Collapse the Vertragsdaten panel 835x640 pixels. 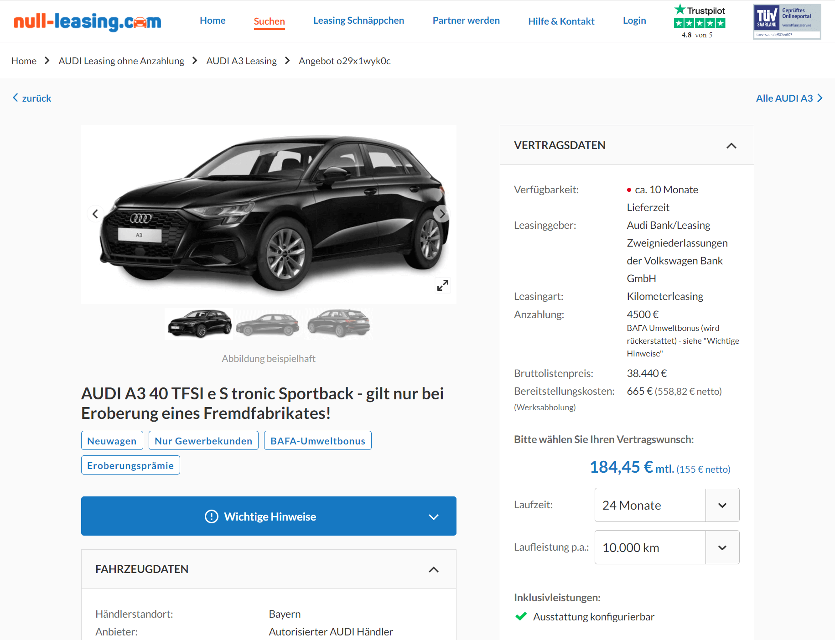pyautogui.click(x=731, y=145)
